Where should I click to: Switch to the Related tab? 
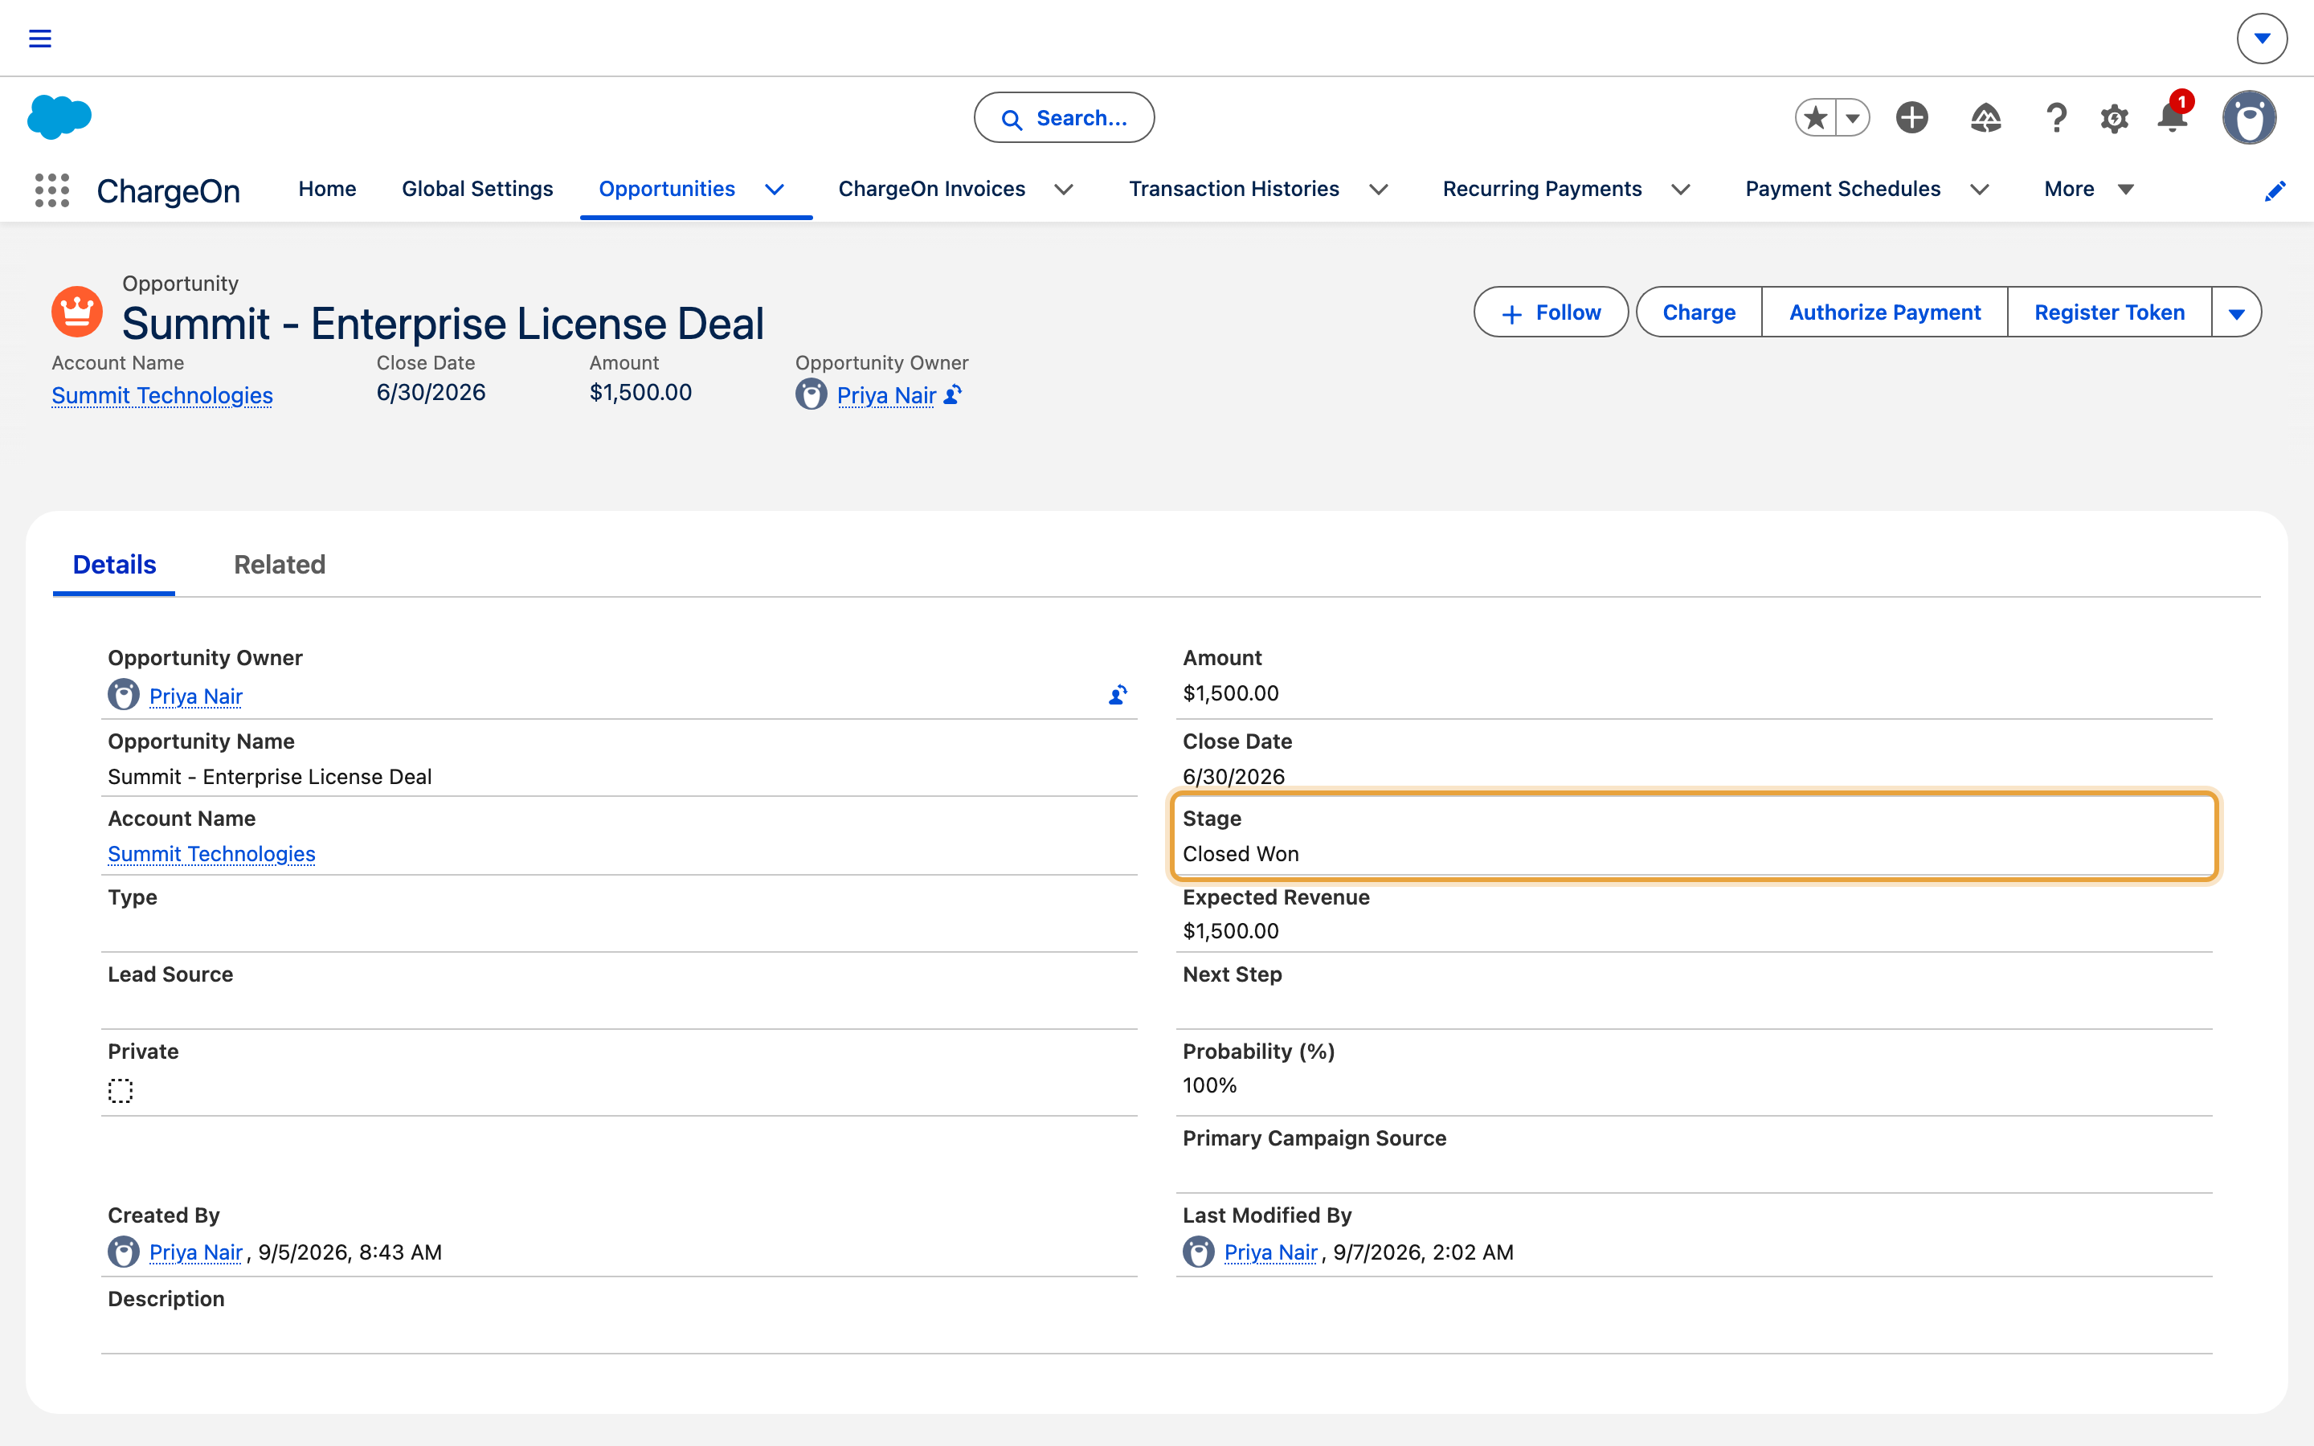tap(280, 564)
